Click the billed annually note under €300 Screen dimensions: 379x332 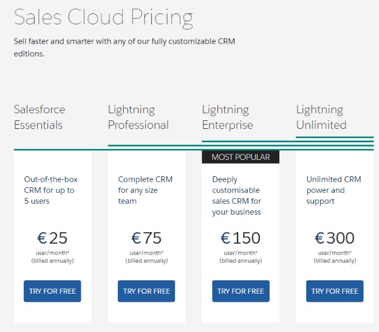pos(335,260)
